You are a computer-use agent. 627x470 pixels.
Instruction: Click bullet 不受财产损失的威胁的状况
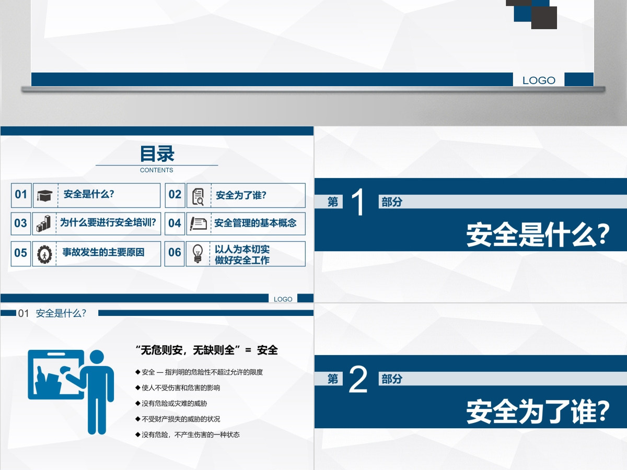coord(177,419)
